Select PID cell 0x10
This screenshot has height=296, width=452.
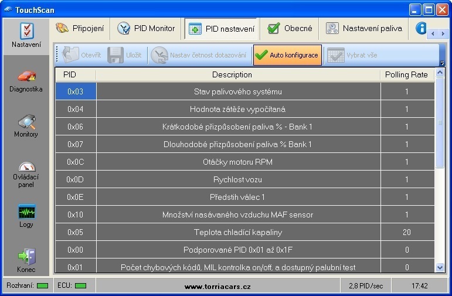(76, 215)
